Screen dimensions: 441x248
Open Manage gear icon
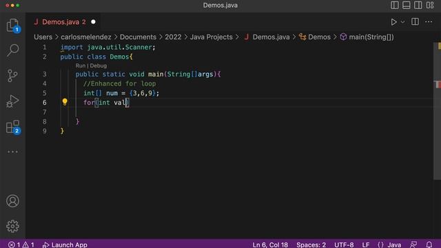[12, 226]
